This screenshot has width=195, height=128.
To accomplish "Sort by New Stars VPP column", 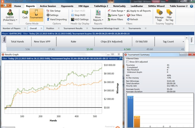I will (44, 42).
